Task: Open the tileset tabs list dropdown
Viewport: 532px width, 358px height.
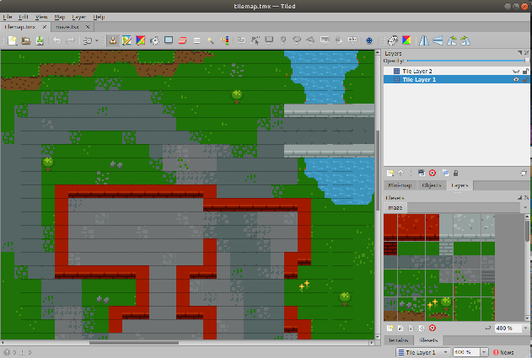Action: click(525, 207)
